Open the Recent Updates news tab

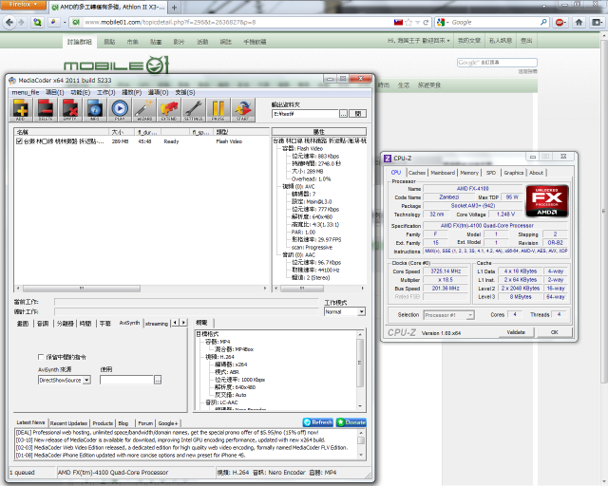tap(68, 423)
